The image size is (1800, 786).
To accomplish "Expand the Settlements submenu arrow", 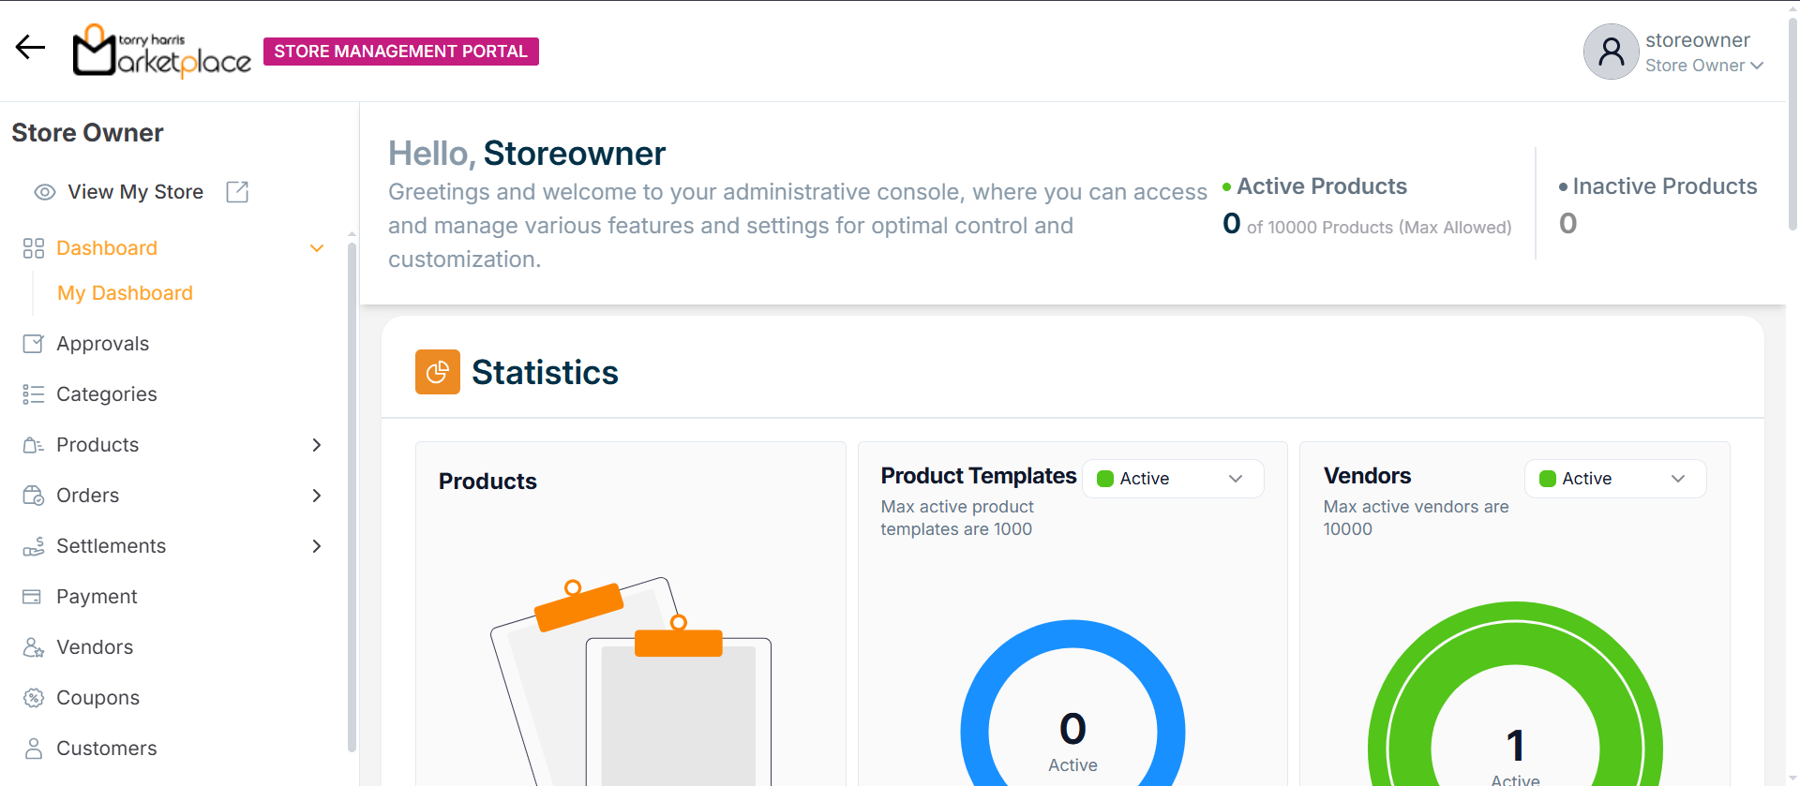I will point(317,546).
